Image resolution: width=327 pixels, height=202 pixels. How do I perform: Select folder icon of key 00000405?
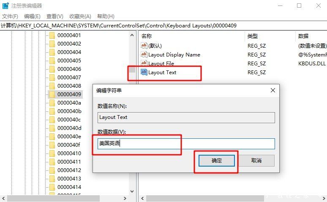coord(52,61)
